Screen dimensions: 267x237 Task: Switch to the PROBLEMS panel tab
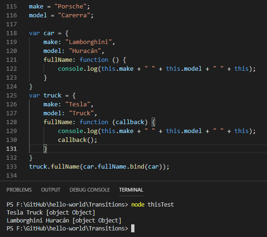(x=19, y=190)
